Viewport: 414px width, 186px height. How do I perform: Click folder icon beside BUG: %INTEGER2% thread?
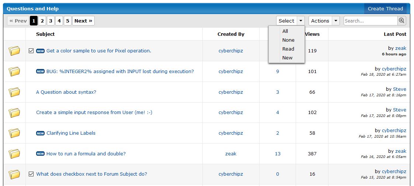[14, 71]
